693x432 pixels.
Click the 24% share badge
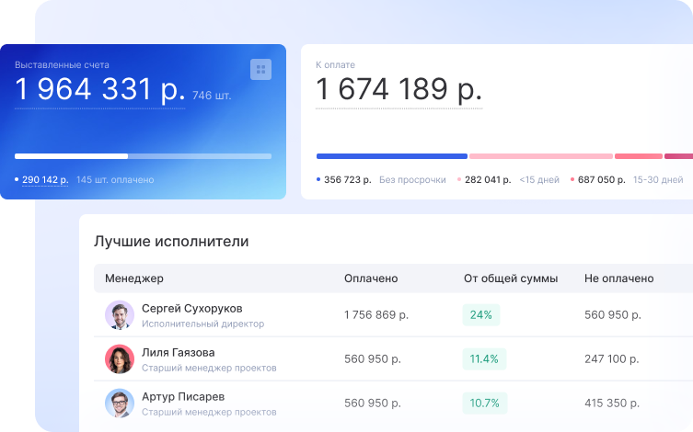480,315
